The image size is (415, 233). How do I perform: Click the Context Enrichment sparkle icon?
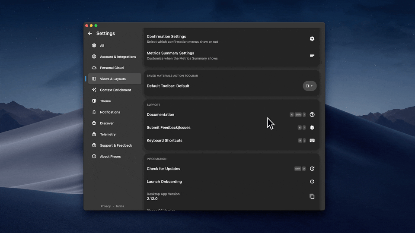[x=94, y=90]
